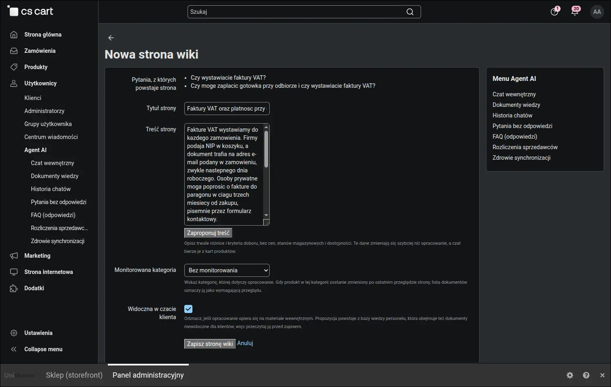Click the search magnifier icon
Image resolution: width=611 pixels, height=387 pixels.
pos(410,12)
